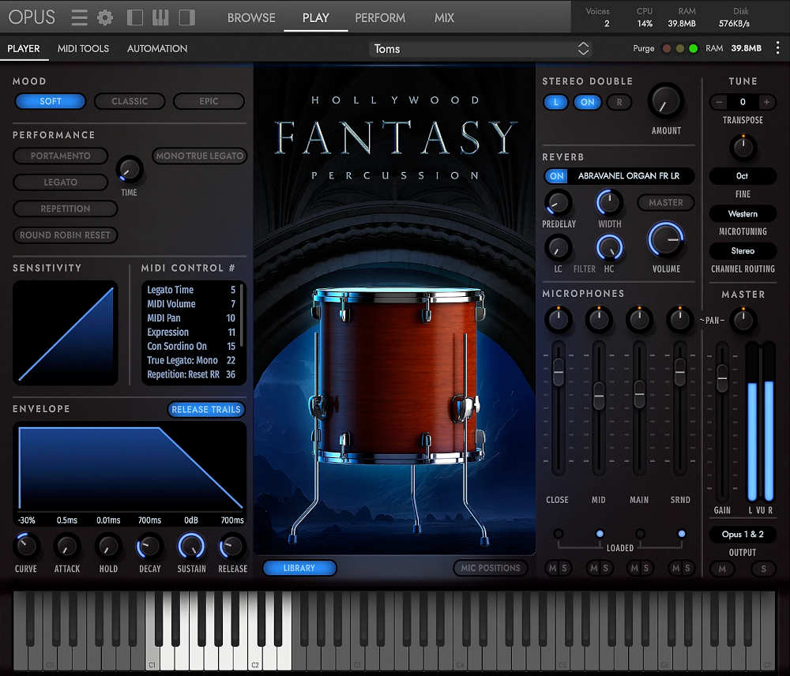Click the RELEASE TRAILS button

coord(206,409)
